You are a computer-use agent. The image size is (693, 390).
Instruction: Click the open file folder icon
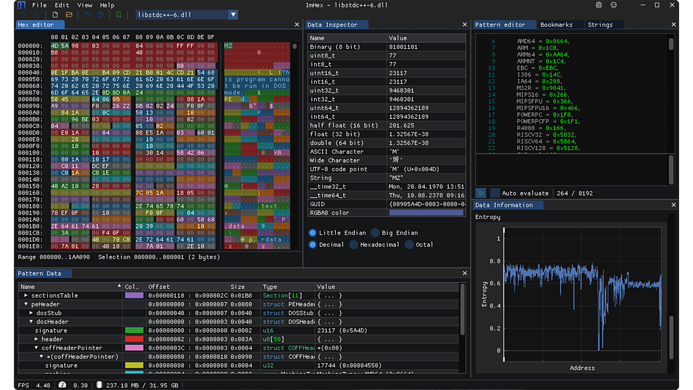69,15
